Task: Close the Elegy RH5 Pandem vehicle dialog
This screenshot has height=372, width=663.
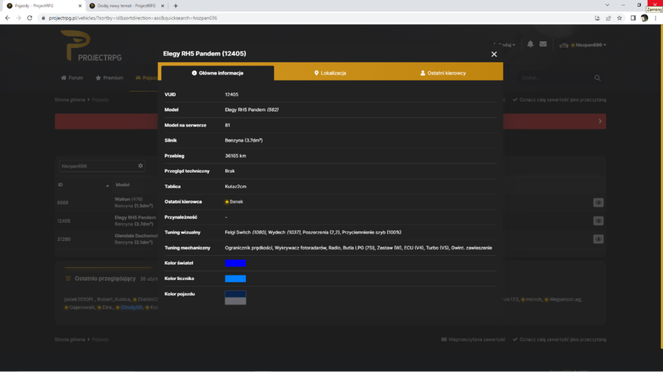Action: click(x=494, y=54)
